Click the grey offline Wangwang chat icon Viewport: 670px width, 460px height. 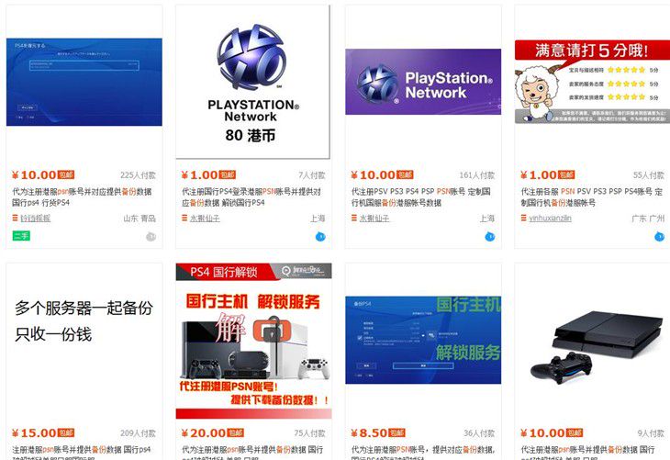(151, 236)
